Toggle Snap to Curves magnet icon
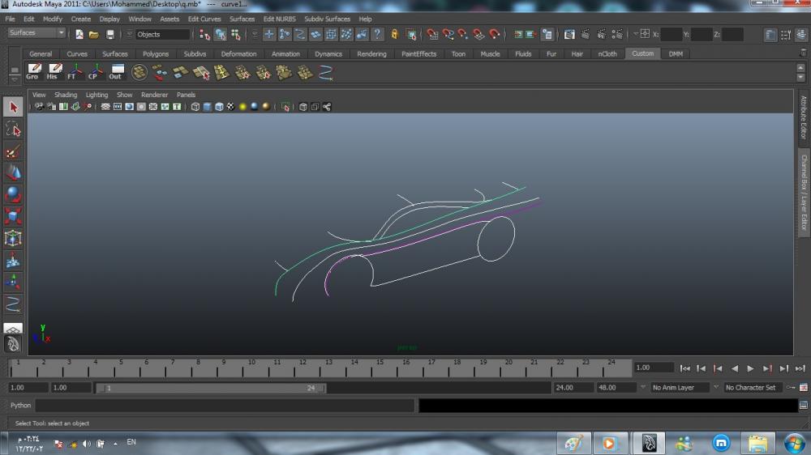The height and width of the screenshot is (455, 811). coord(448,34)
